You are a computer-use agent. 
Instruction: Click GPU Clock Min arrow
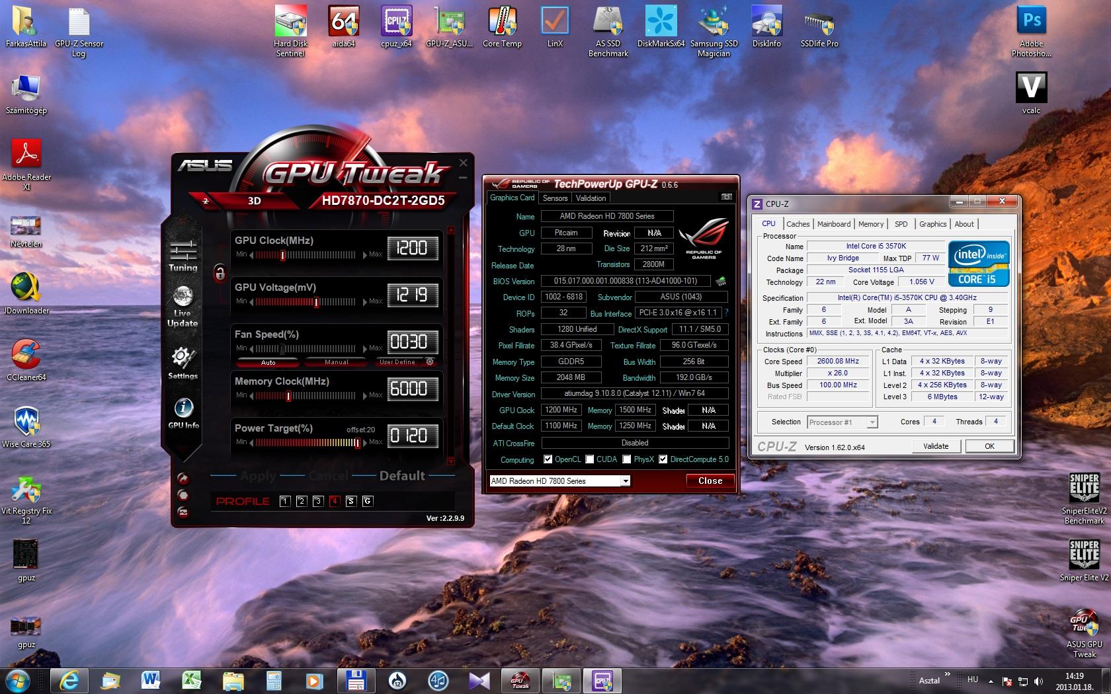click(251, 254)
